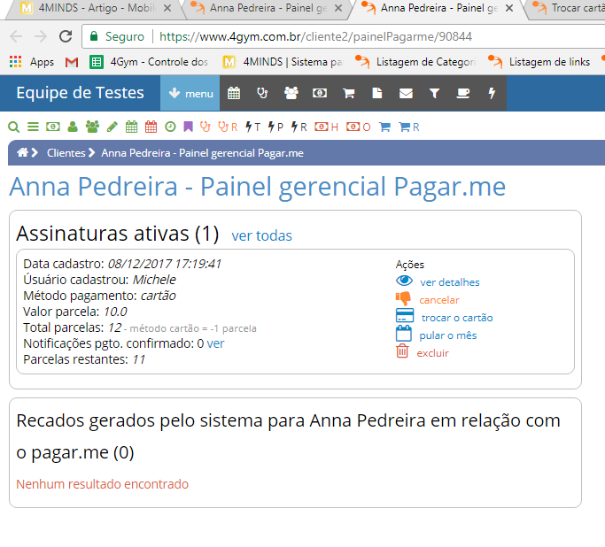Switch to the Trocar cartão browser tab

567,9
